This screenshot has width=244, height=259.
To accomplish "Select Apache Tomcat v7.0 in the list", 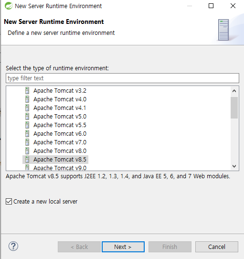I will (x=60, y=142).
